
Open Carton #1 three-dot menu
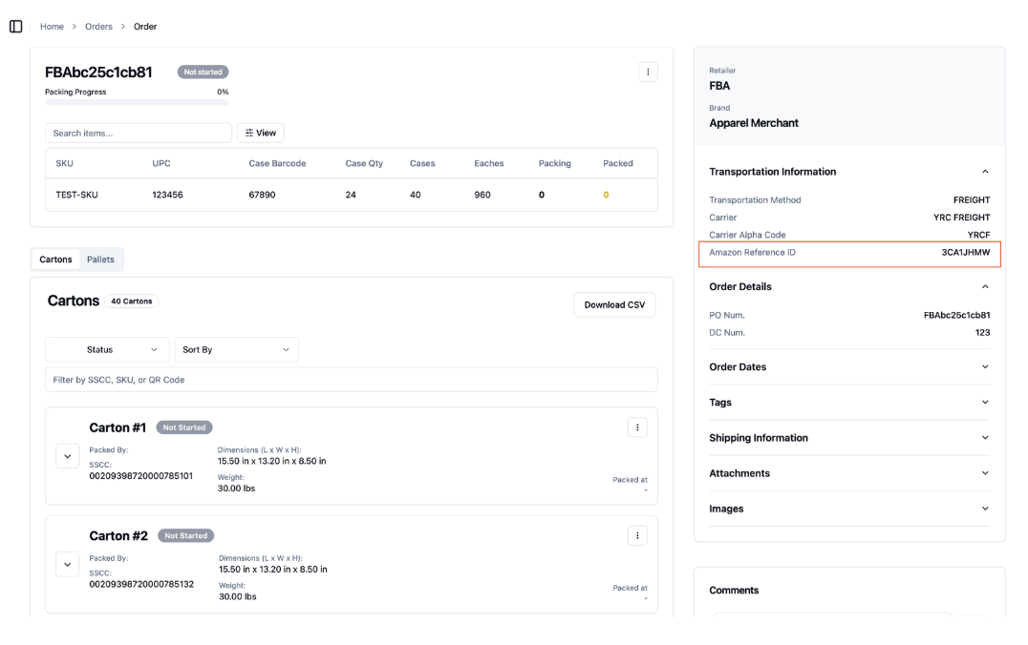tap(637, 427)
